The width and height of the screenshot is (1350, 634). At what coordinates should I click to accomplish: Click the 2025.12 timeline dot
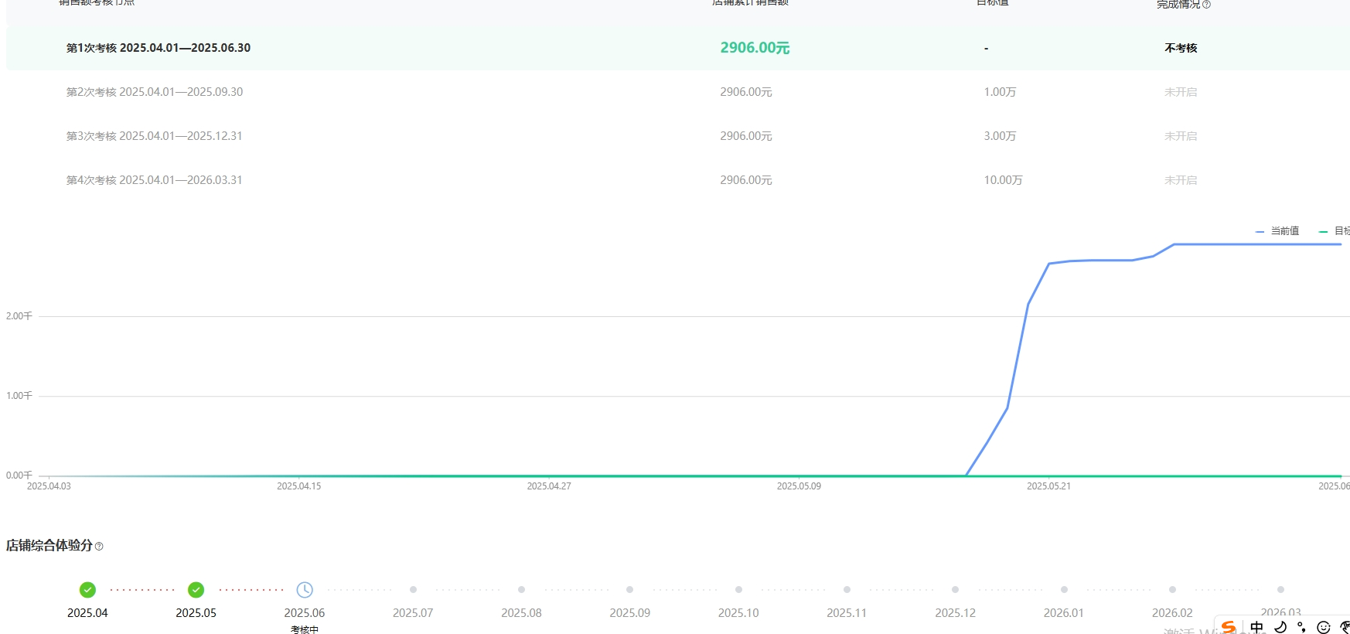955,590
